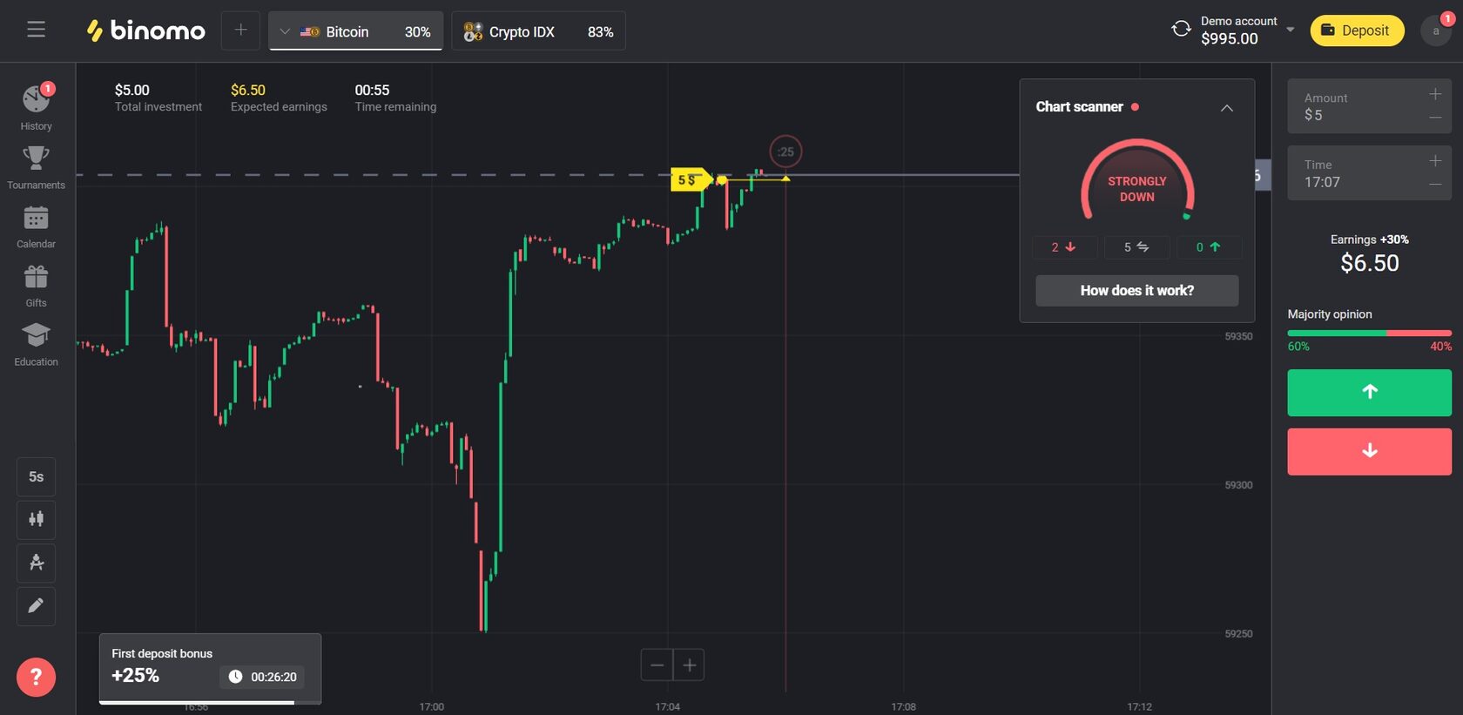
Task: Expand the Bitcoin asset dropdown arrow
Action: point(284,31)
